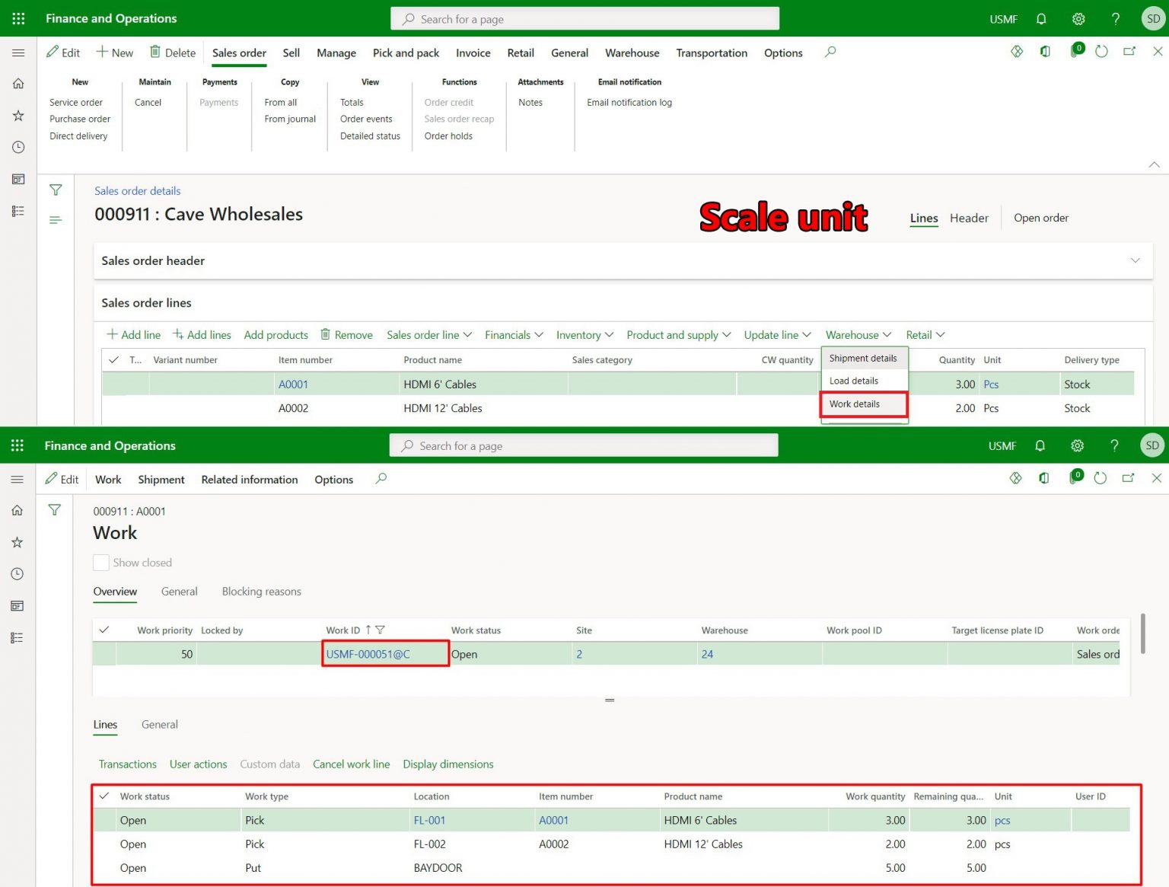
Task: Open Financials dropdown
Action: click(514, 335)
